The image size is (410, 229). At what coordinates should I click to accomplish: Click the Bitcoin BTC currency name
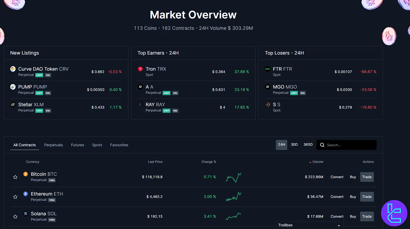(44, 174)
